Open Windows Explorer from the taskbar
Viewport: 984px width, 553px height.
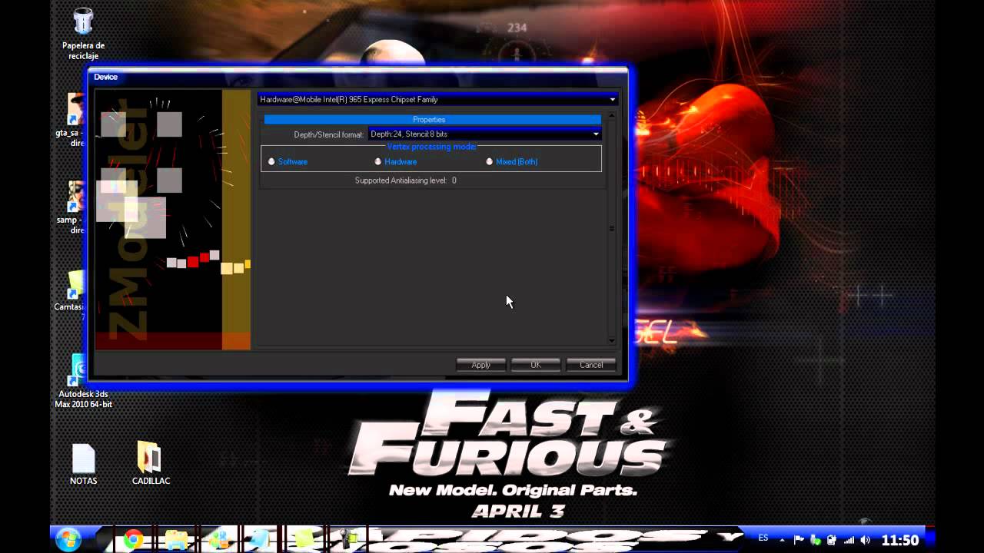tap(176, 540)
